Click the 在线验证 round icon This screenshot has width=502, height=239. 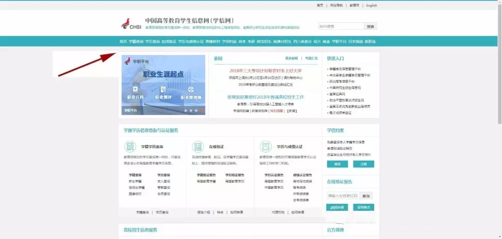[198, 146]
